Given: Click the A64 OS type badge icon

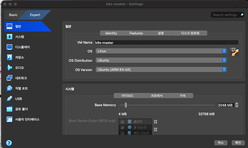Looking at the screenshot, I should click(235, 52).
